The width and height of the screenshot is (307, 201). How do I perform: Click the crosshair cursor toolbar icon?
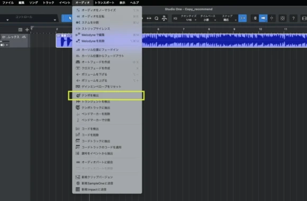272,18
